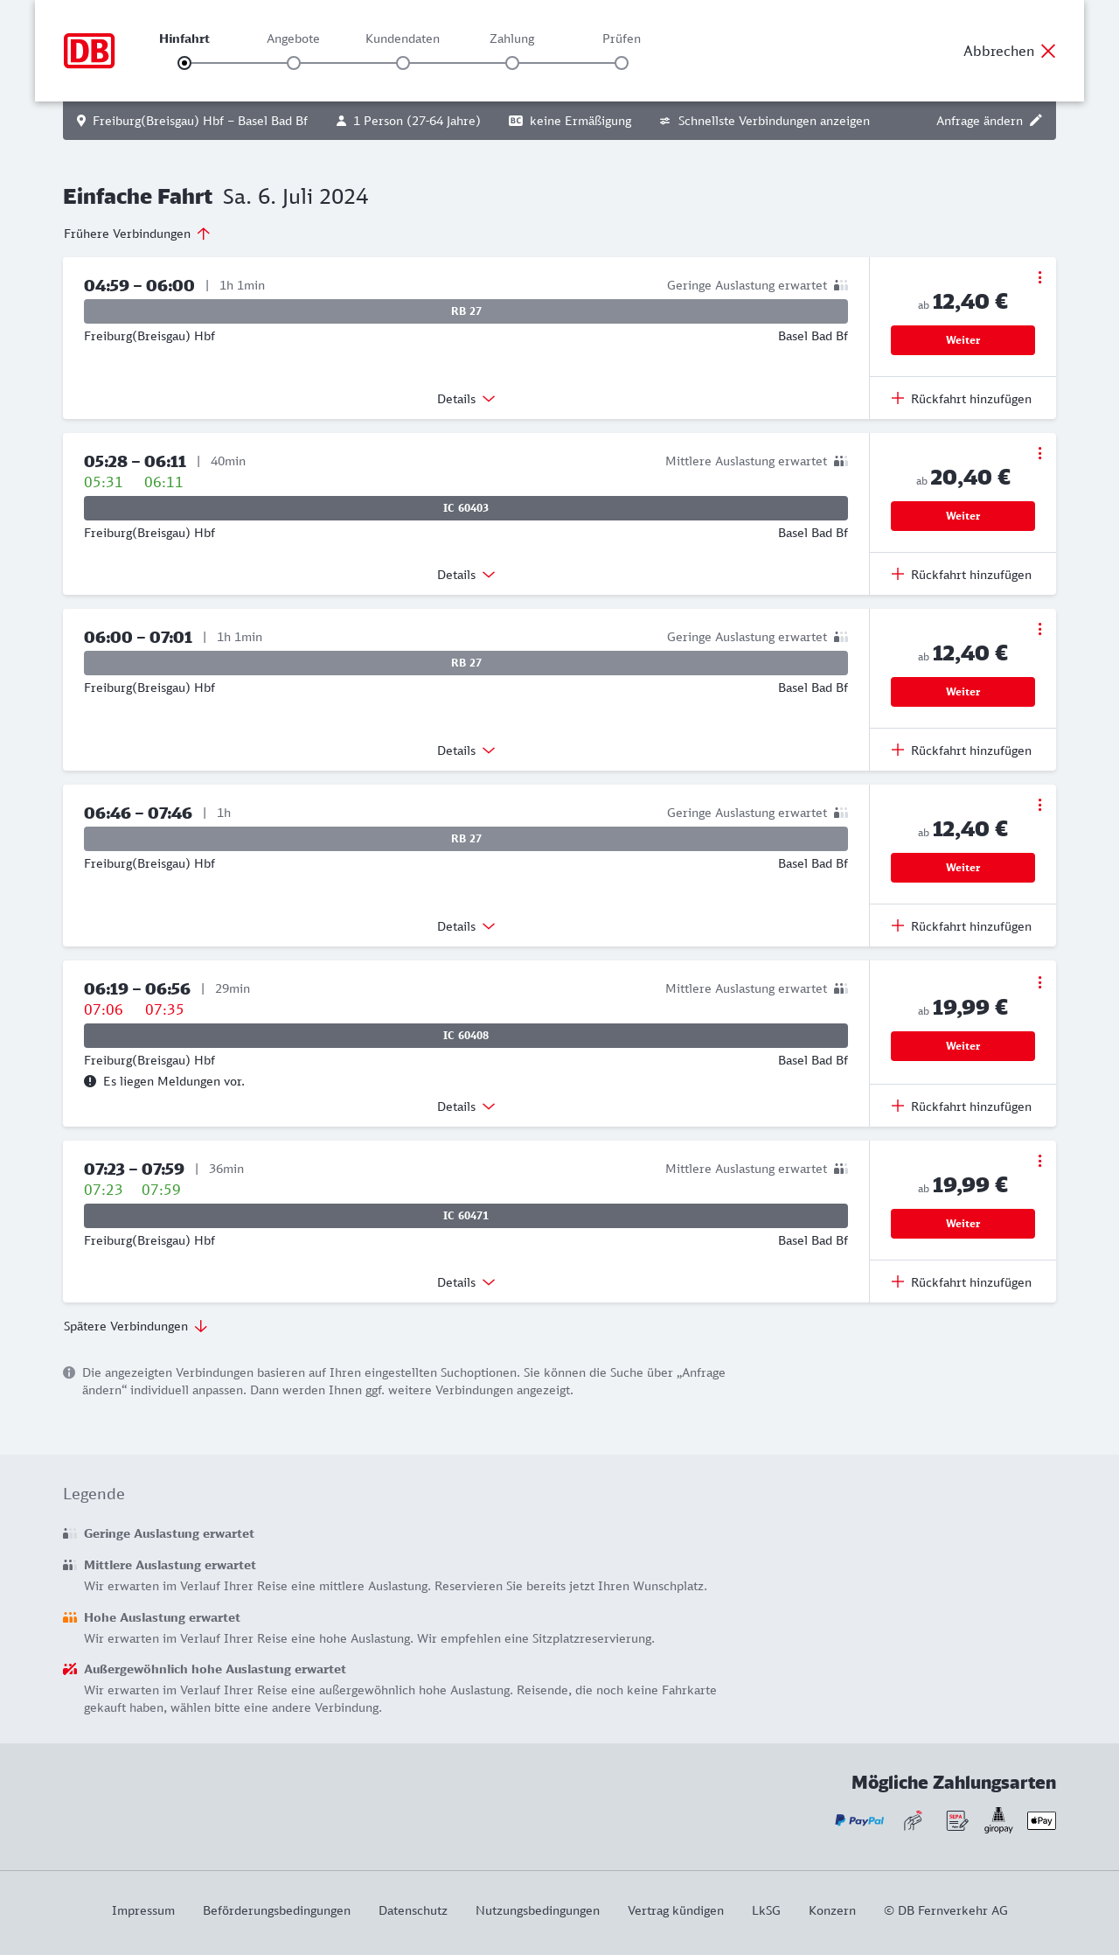This screenshot has width=1119, height=1955.
Task: Click the info icon beside the Suchoptionen note
Action: 69,1372
